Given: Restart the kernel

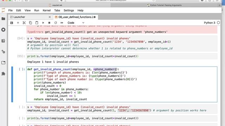Looking at the screenshot, I should click(56, 23).
